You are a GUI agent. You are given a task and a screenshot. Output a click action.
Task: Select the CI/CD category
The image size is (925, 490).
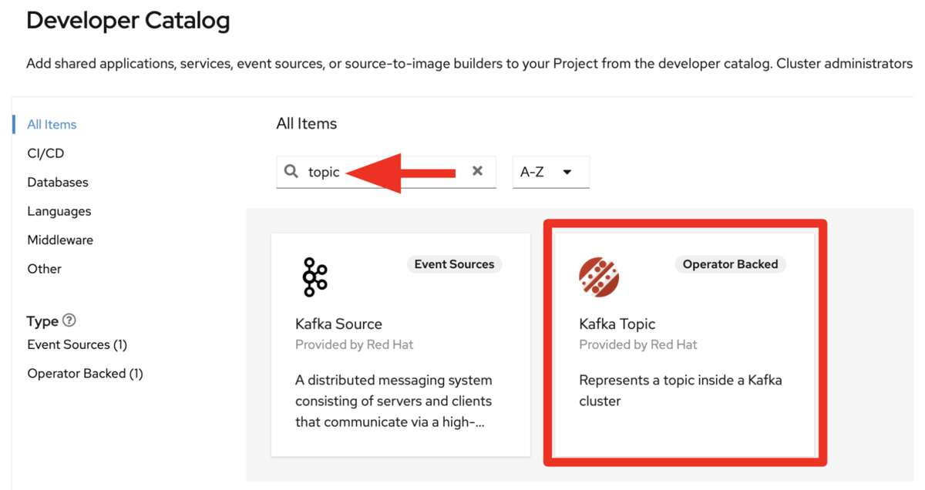[45, 153]
